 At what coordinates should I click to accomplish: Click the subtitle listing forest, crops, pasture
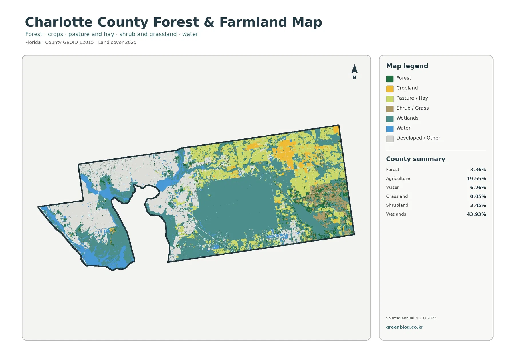[112, 34]
